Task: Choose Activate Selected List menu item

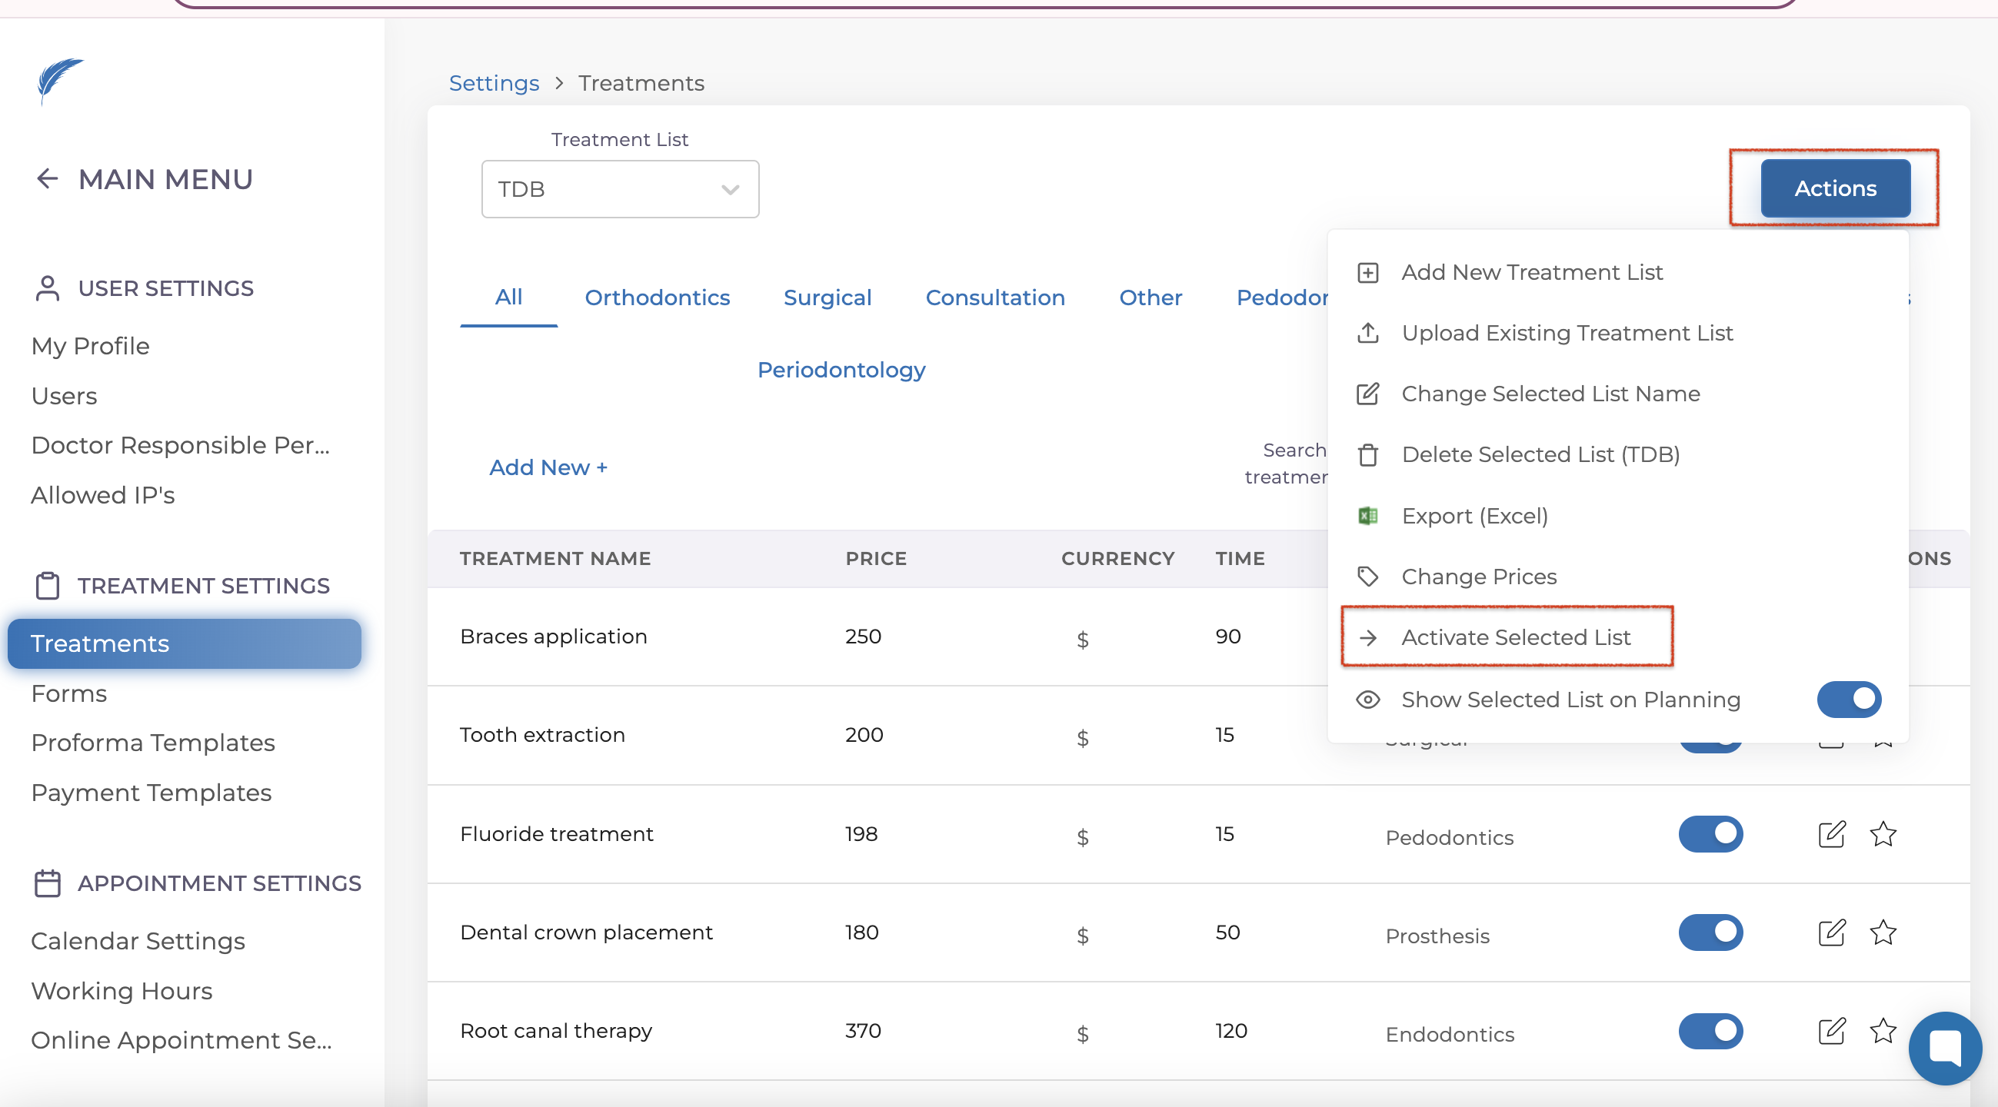Action: 1515,637
